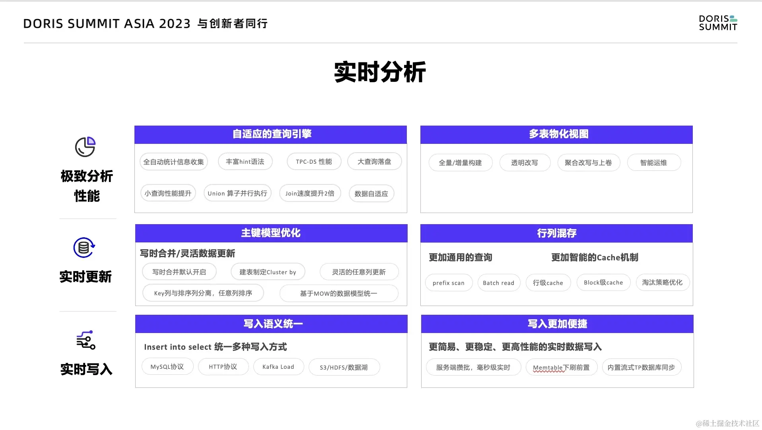Click the HTTP协议 pill
This screenshot has height=430, width=762.
[223, 366]
